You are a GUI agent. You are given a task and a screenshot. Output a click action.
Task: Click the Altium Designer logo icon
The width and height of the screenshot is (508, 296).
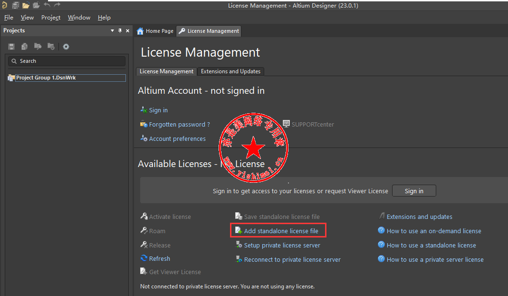pos(4,5)
